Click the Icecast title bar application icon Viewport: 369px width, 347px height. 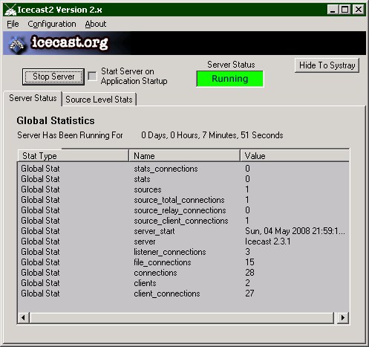[10, 10]
